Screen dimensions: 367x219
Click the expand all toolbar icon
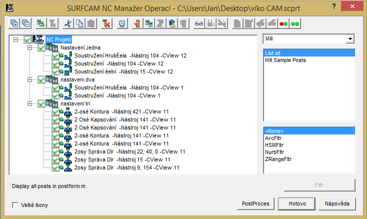click(14, 23)
